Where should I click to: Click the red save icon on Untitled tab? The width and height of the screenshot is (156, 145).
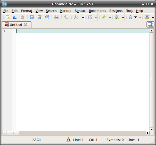(x=7, y=24)
